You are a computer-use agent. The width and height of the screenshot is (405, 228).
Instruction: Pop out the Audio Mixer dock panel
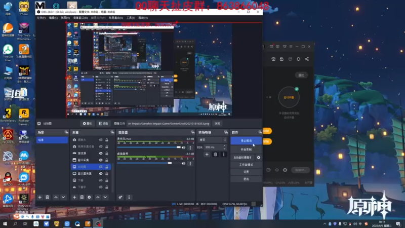click(193, 132)
